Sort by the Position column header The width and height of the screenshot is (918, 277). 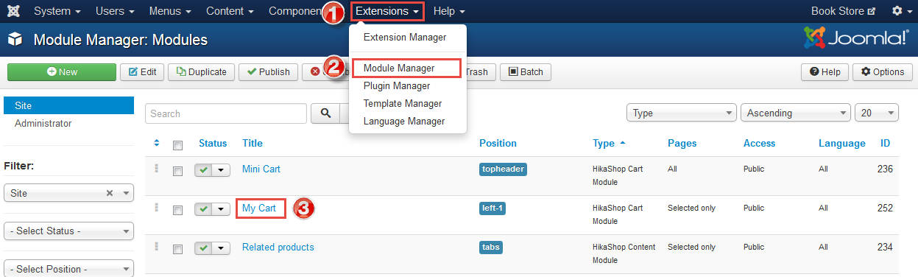click(498, 143)
